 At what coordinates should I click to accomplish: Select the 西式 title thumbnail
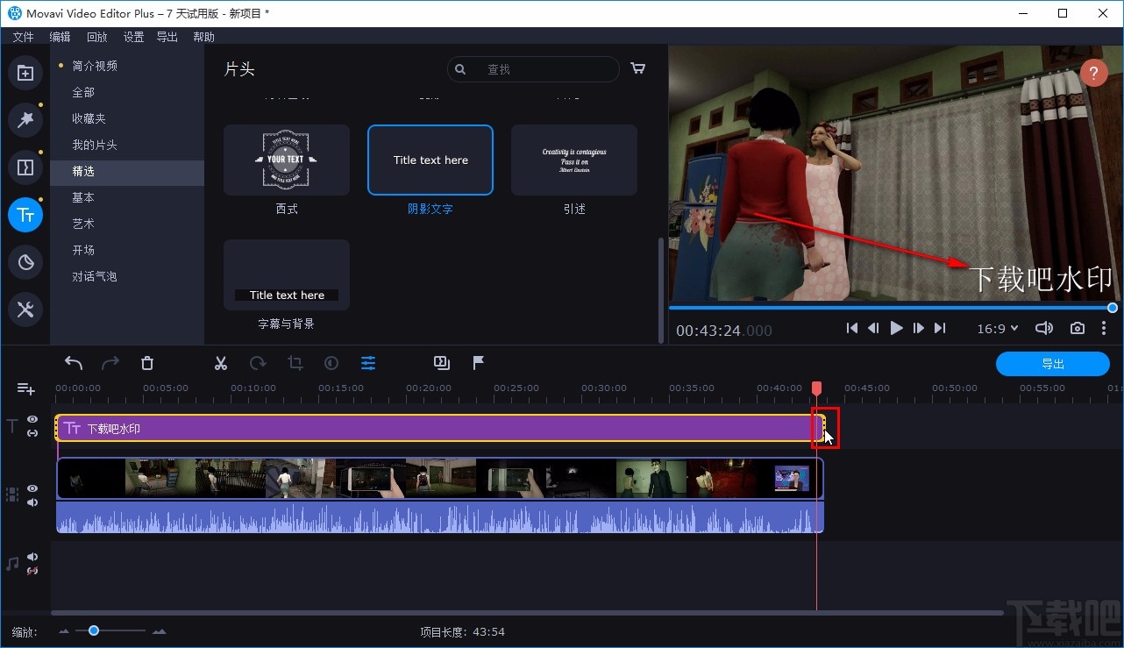point(287,160)
